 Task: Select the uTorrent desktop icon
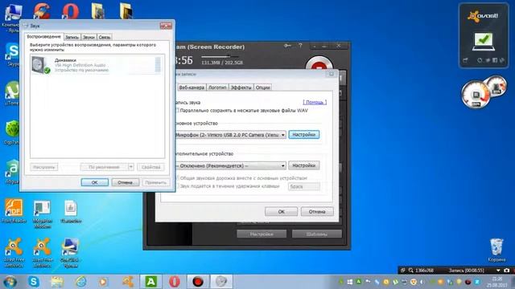(x=13, y=93)
